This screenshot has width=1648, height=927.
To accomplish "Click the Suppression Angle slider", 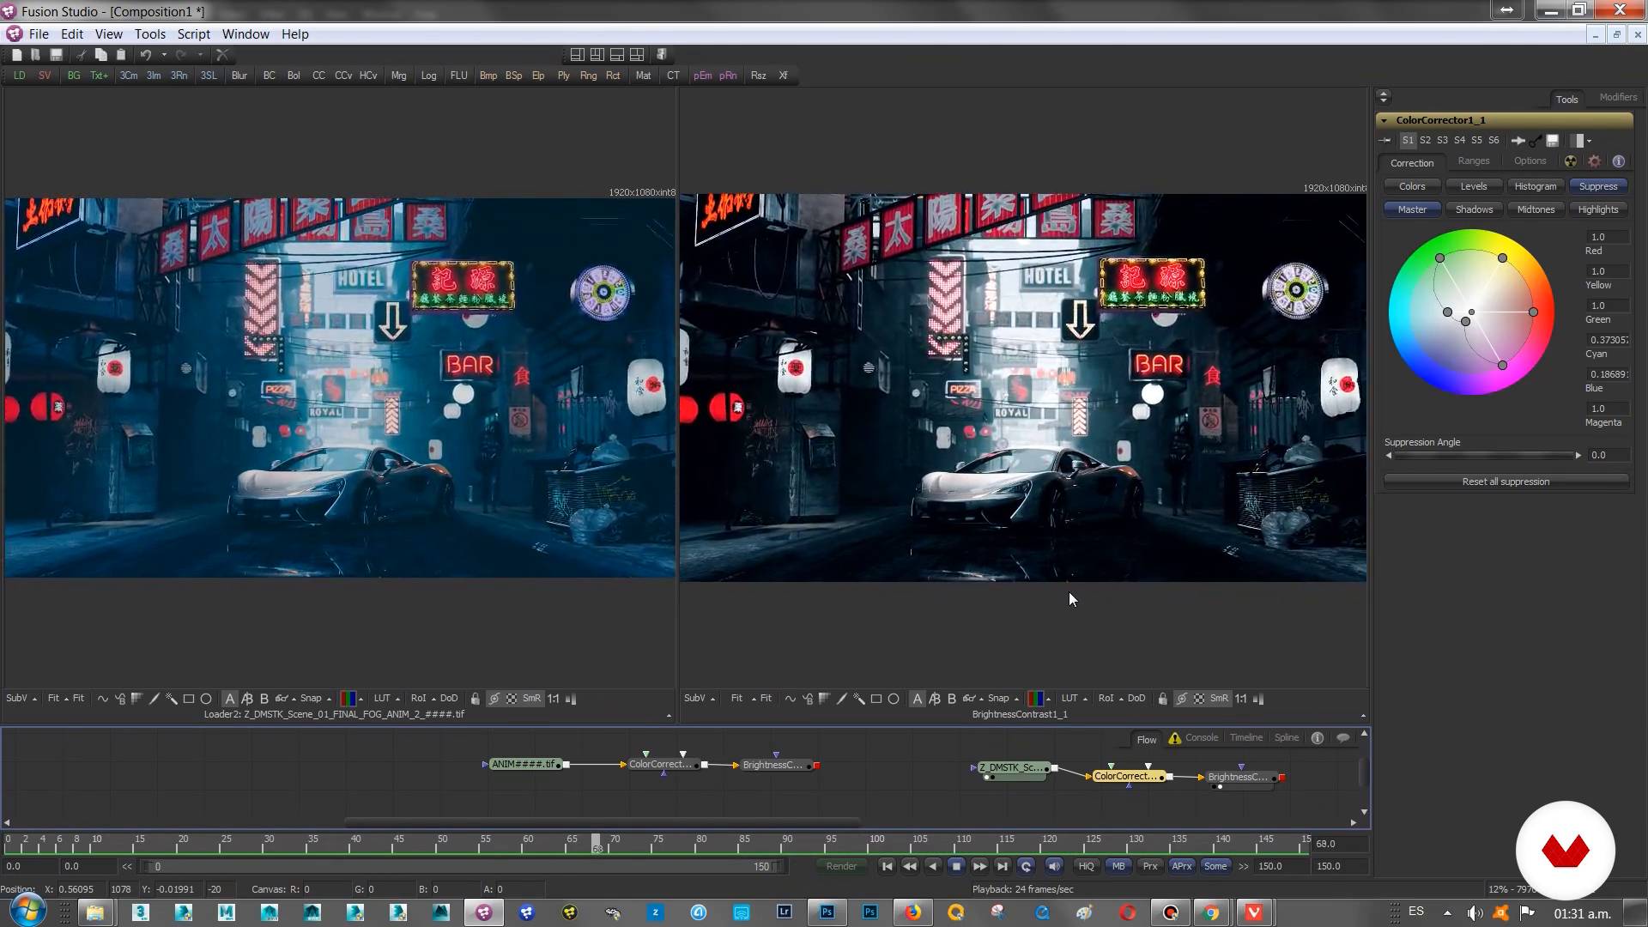I will 1483,455.
